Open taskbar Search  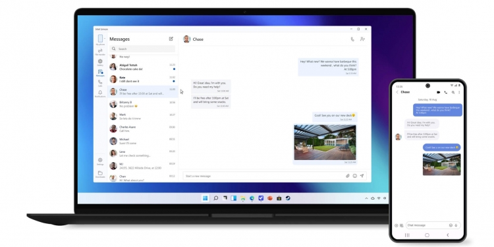tap(216, 198)
